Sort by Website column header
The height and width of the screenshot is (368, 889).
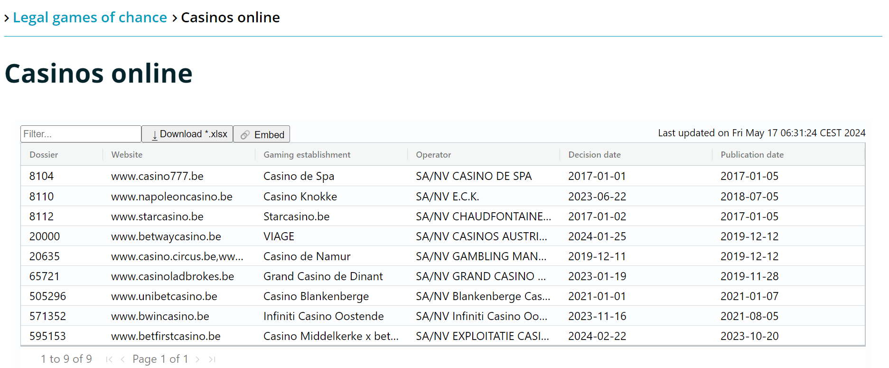tap(127, 155)
